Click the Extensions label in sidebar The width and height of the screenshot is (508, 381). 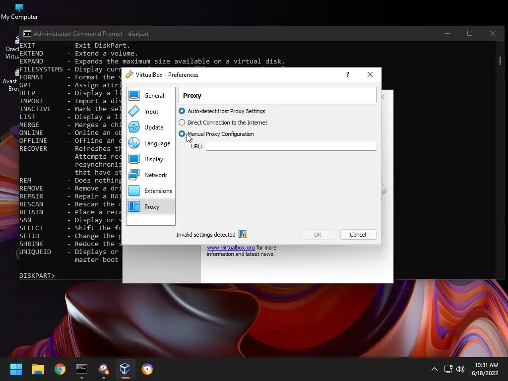coord(158,191)
